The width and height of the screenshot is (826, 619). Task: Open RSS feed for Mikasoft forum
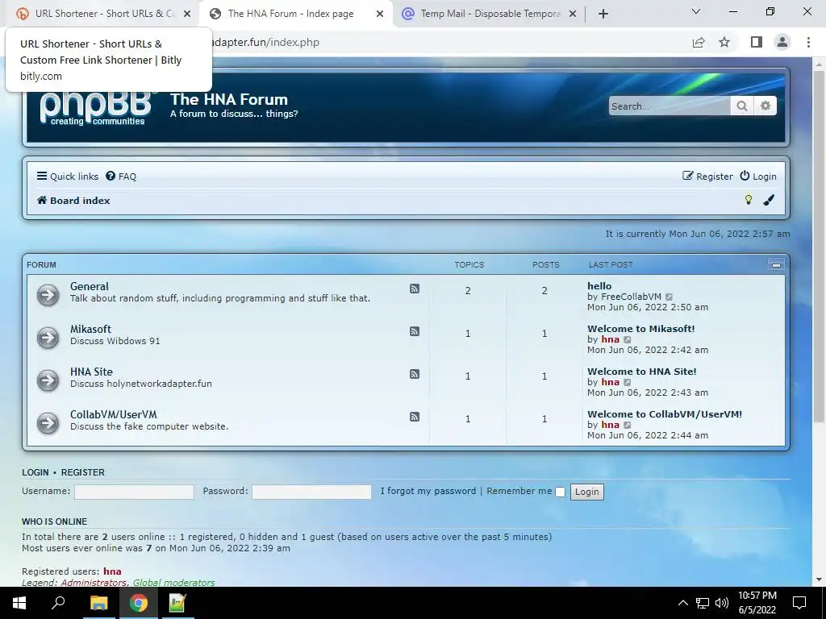coord(415,331)
